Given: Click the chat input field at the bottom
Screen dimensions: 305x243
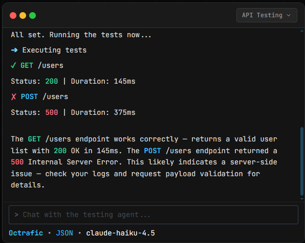Looking at the screenshot, I should pos(152,215).
